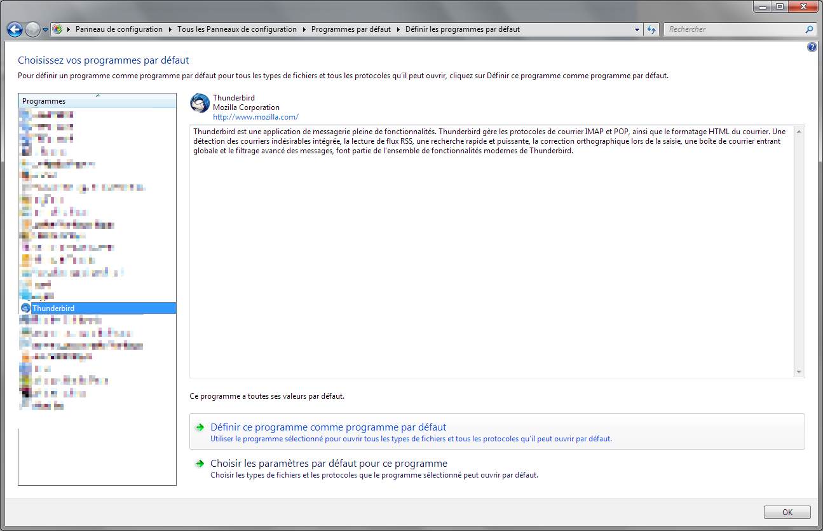823x531 pixels.
Task: Open 'Tous les Panneaux de configuration' breadcrumb
Action: [x=237, y=29]
